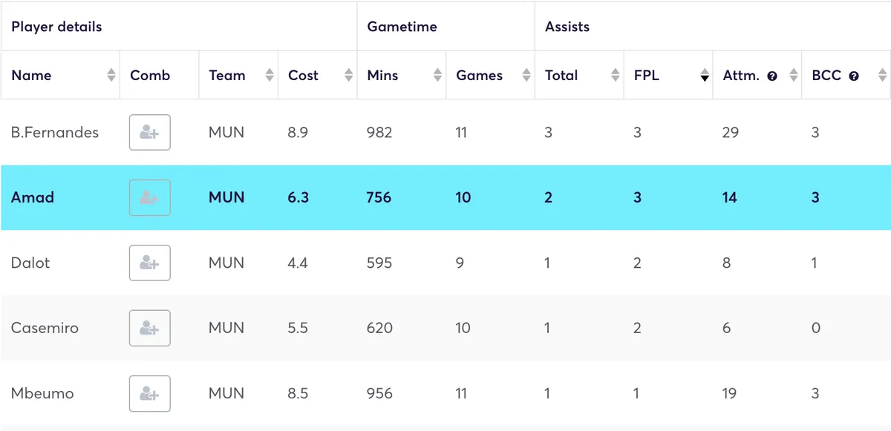This screenshot has width=891, height=431.
Task: Sort the table by BCC column
Action: [882, 75]
